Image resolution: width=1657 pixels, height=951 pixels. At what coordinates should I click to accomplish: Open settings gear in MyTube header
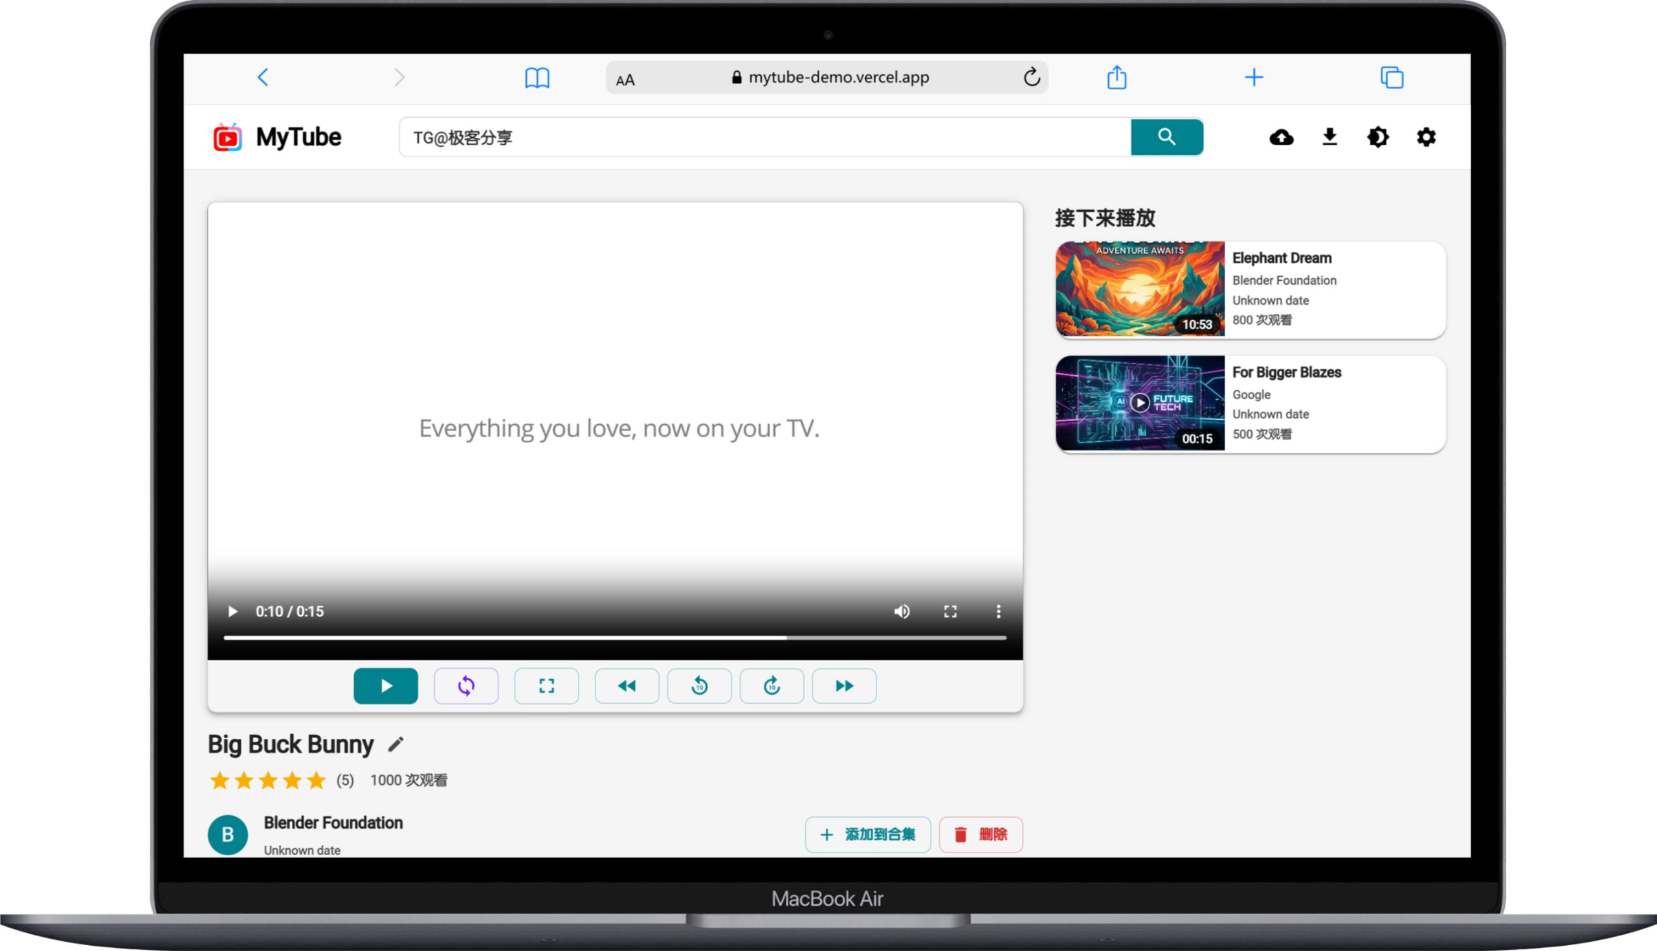tap(1426, 137)
